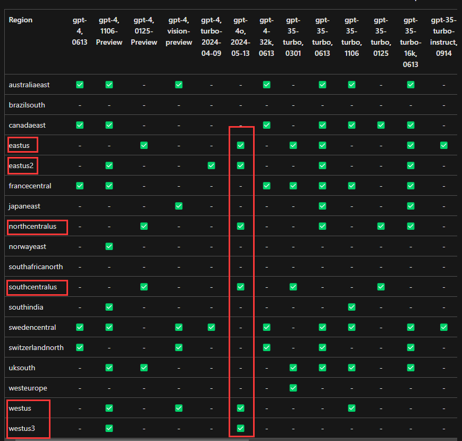Click the eastus gpt-4o check mark
The width and height of the screenshot is (462, 441).
(x=240, y=145)
